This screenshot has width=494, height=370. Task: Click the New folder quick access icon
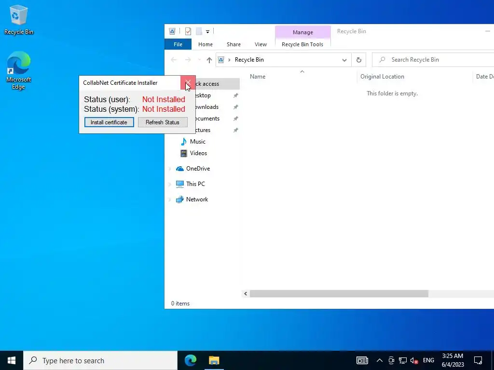(199, 31)
